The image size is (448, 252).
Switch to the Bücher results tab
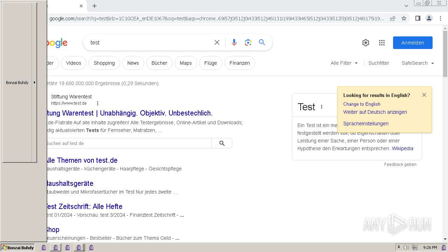(159, 63)
